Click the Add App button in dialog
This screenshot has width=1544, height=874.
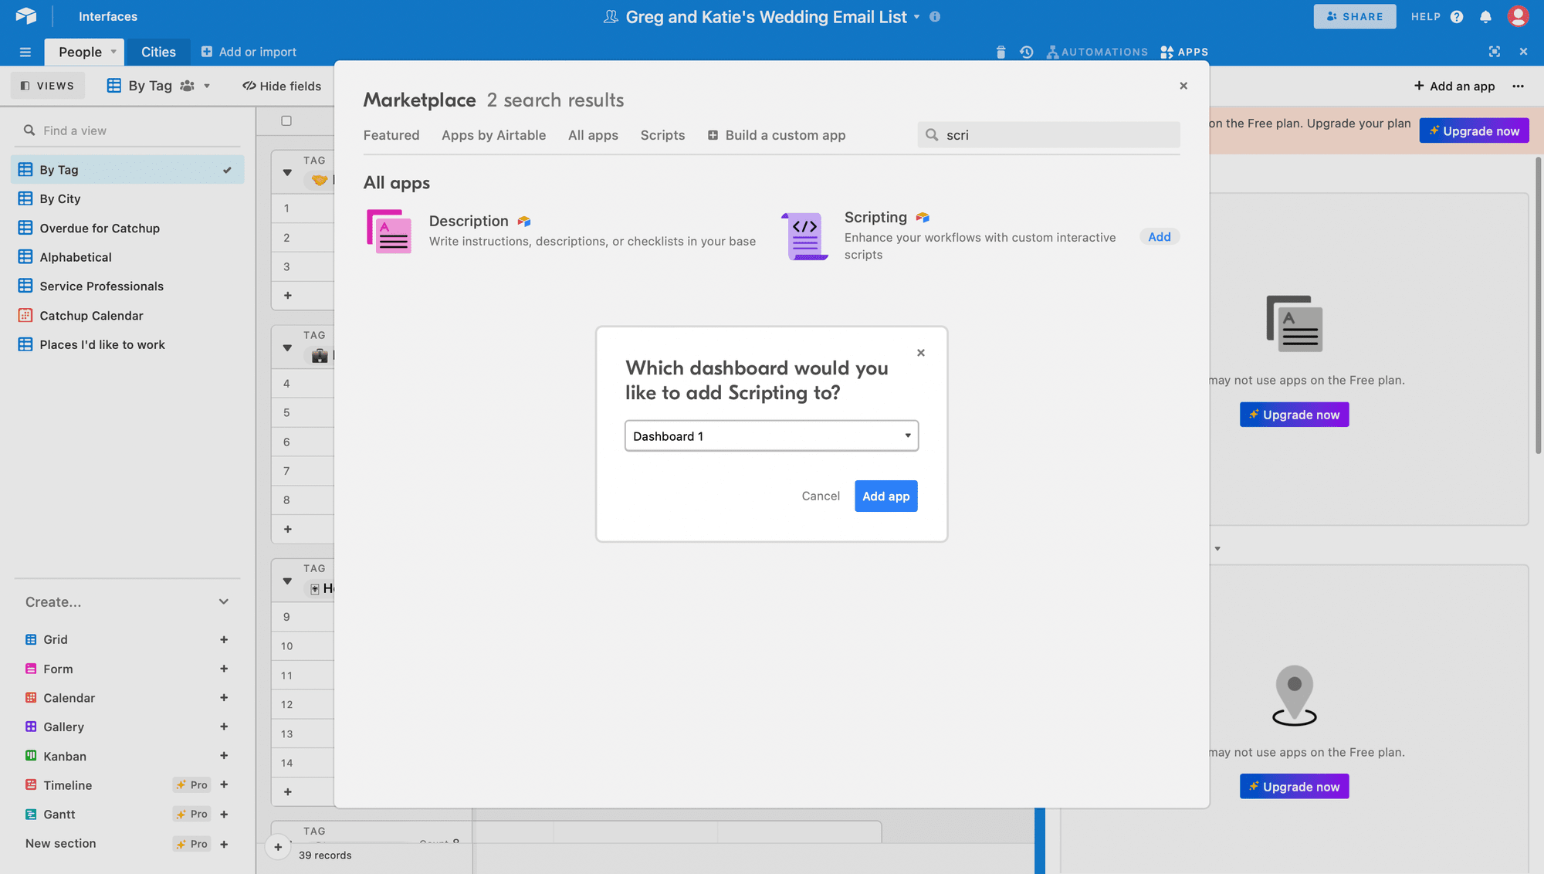(x=885, y=496)
